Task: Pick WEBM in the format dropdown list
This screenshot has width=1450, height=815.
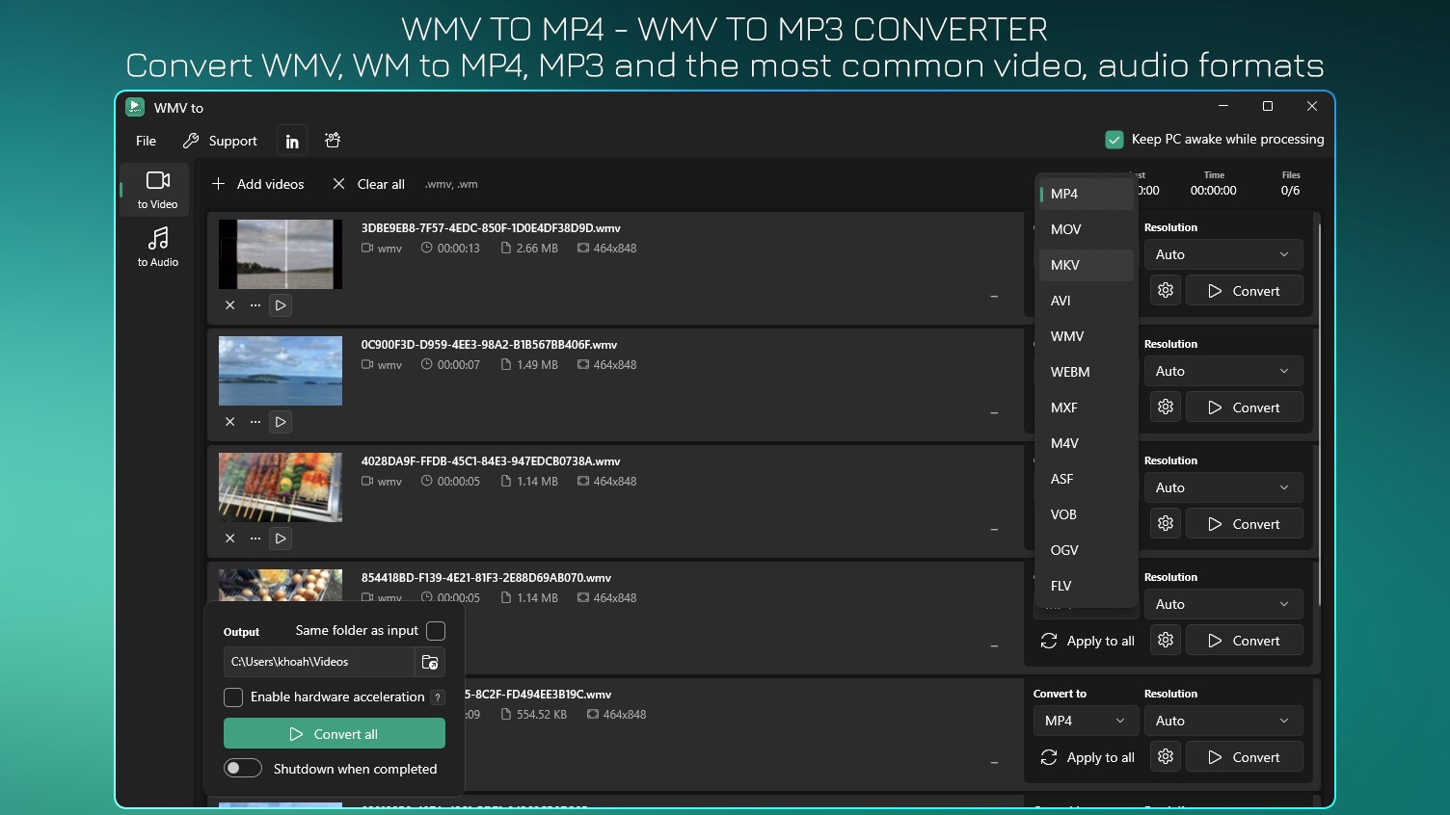Action: click(x=1086, y=372)
